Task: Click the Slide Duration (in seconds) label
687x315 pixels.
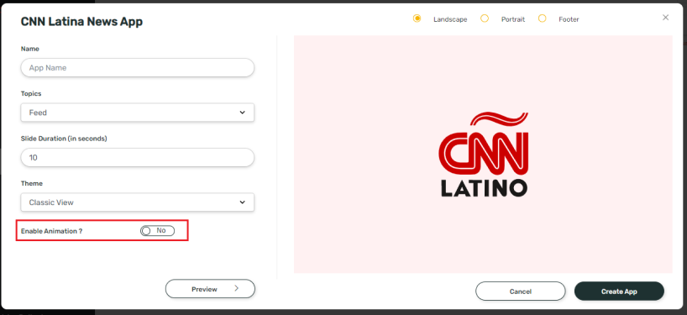Action: 64,139
